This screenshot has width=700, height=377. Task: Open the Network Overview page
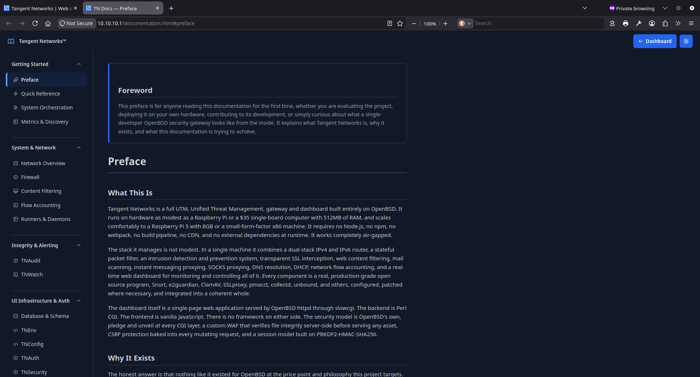[x=43, y=163]
